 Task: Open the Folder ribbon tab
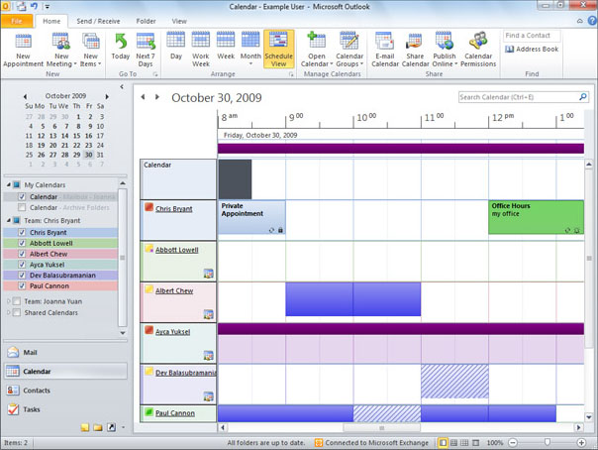tap(147, 21)
